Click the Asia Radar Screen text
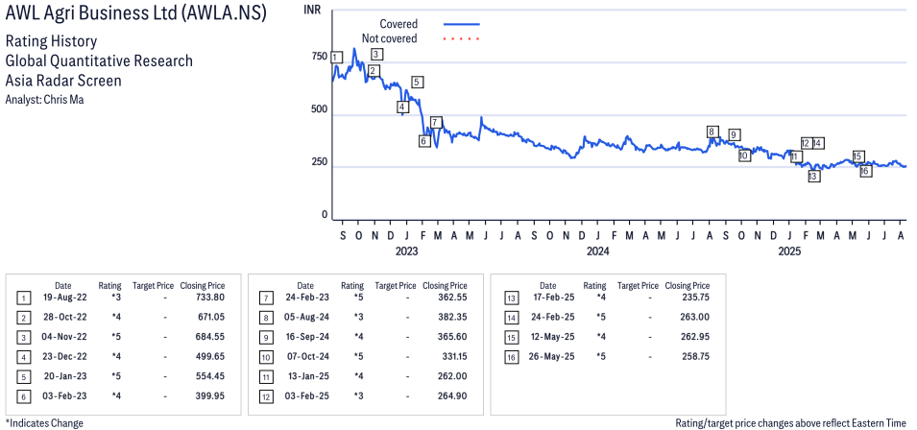The width and height of the screenshot is (917, 430). [x=63, y=80]
